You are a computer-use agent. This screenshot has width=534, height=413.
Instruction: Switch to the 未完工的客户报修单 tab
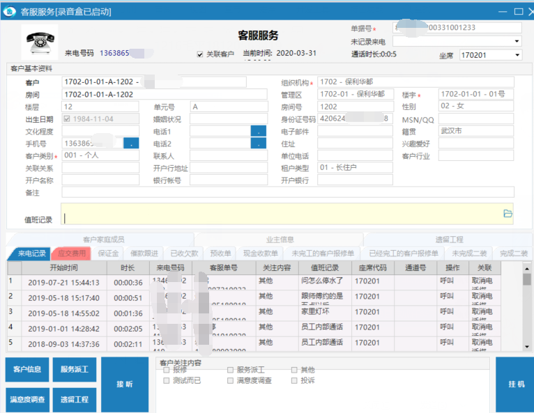tap(323, 254)
